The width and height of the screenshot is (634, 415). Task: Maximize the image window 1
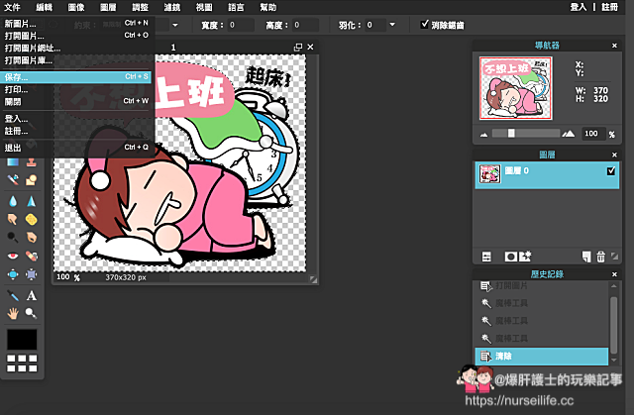298,47
